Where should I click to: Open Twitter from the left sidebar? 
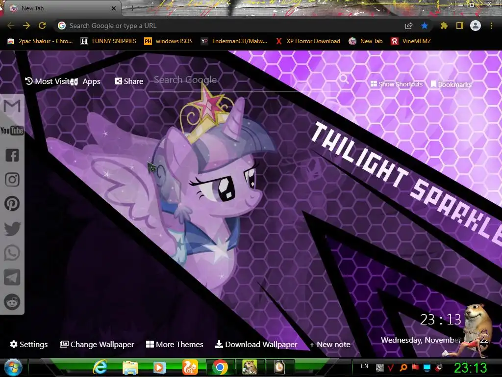tap(12, 229)
